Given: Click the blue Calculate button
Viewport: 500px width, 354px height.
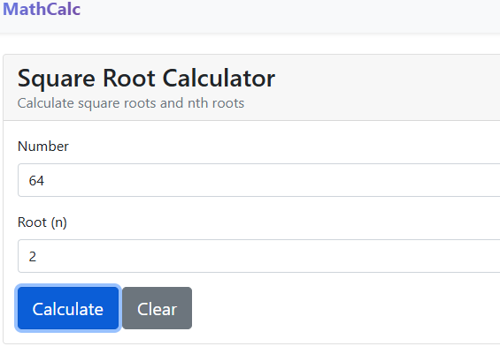Looking at the screenshot, I should click(68, 308).
